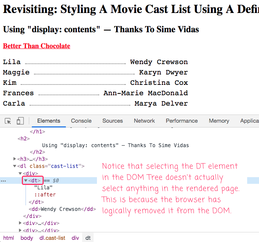Screen dimensions: 259x242
Task: Click the name Karyn Dwyer
Action: 164,72
